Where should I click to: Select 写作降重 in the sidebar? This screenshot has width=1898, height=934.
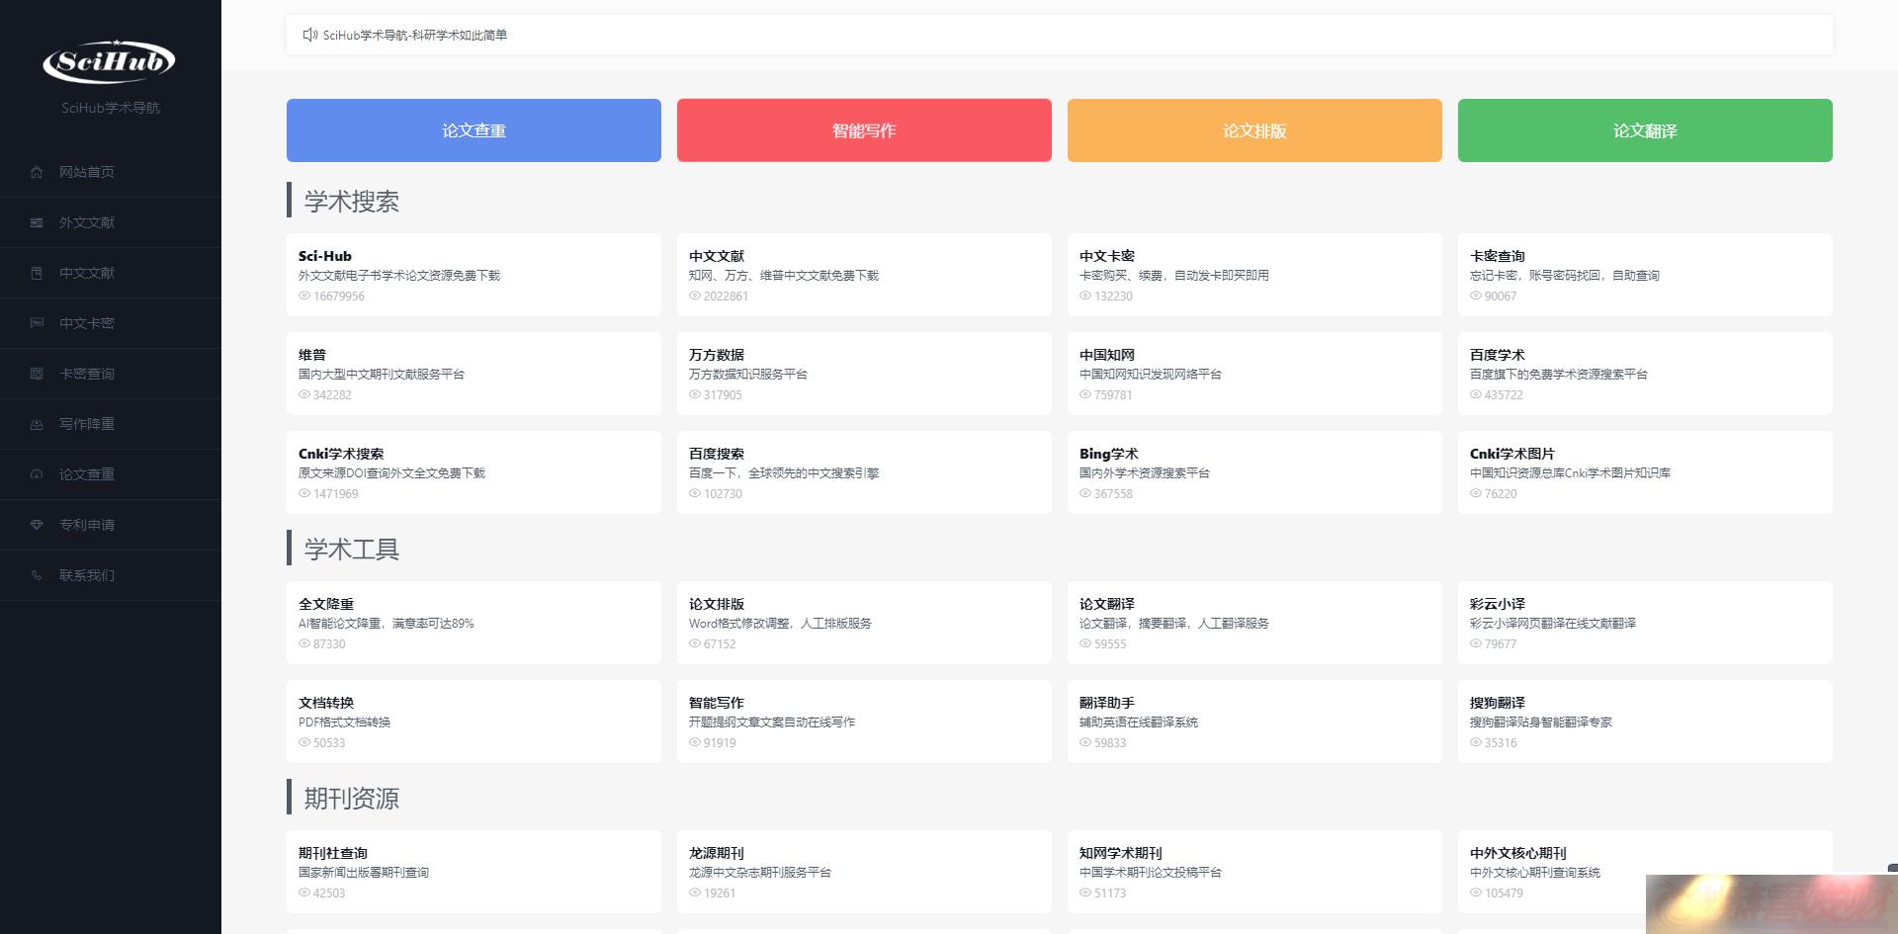(111, 424)
